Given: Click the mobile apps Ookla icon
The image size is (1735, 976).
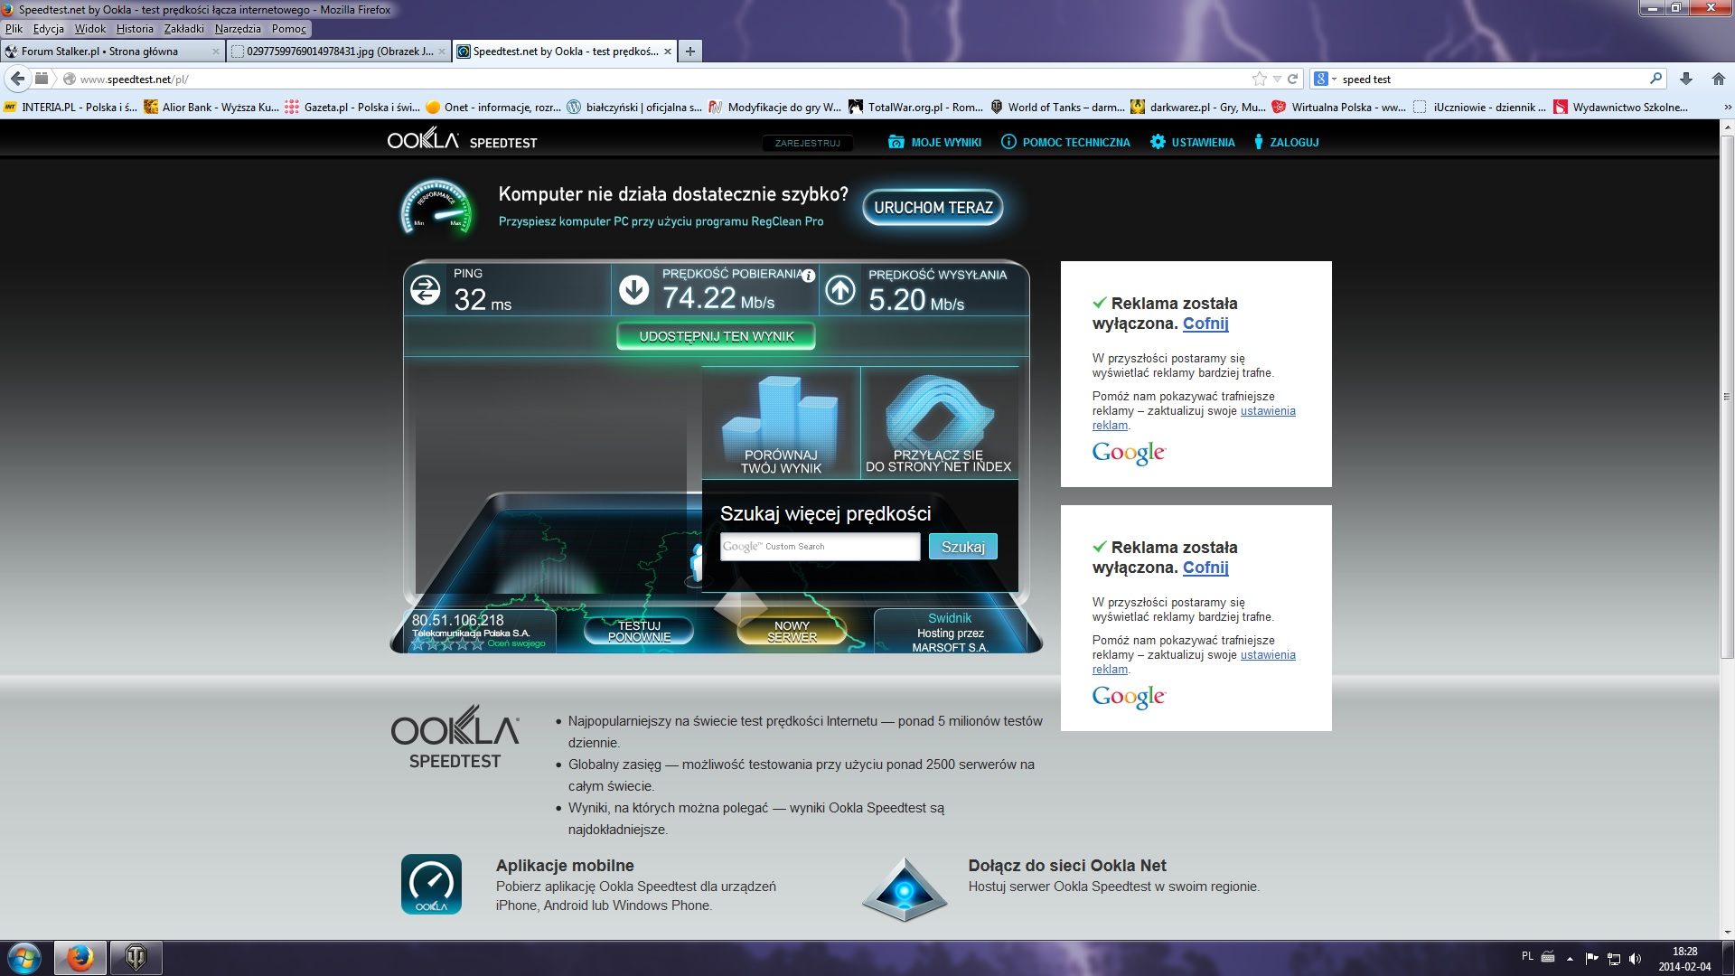Looking at the screenshot, I should point(431,884).
